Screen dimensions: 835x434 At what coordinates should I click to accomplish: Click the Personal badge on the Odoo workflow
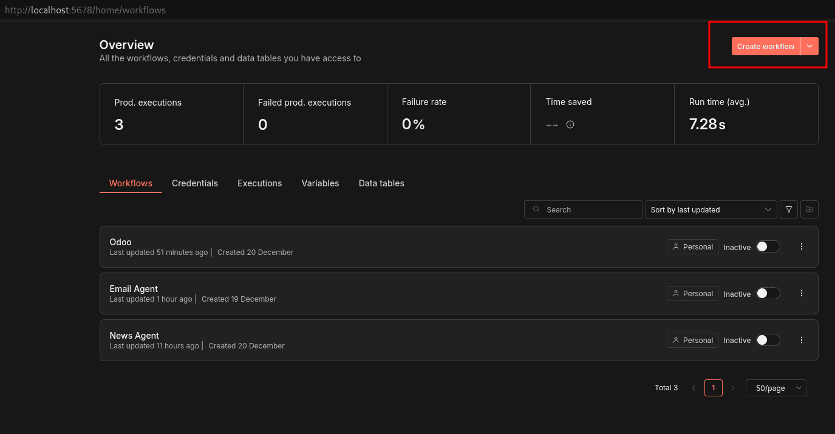(x=692, y=246)
